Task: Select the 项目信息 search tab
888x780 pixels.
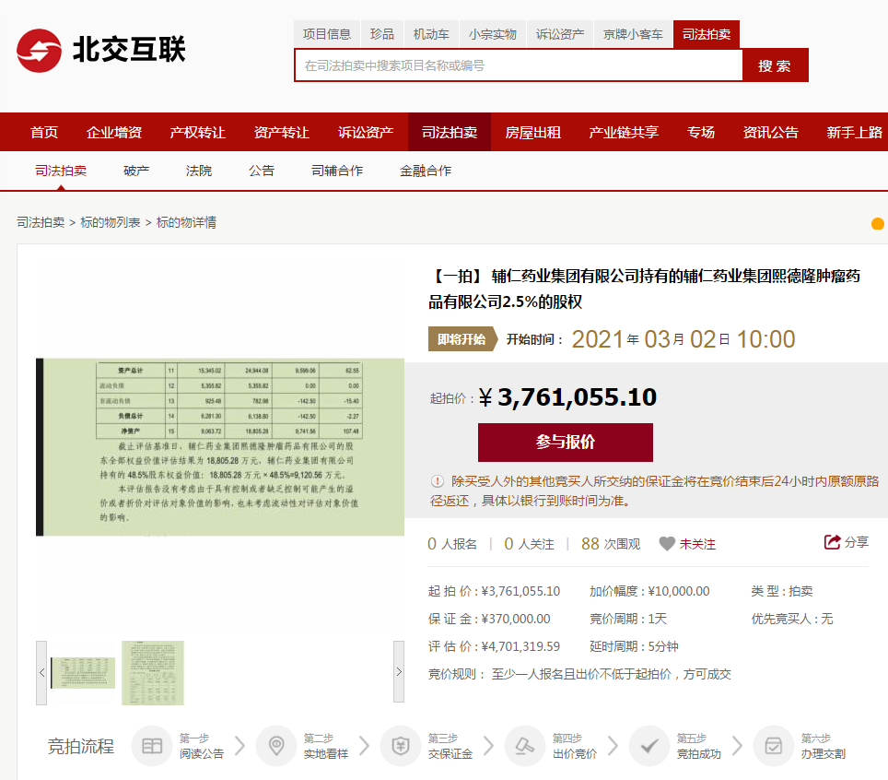Action: [327, 34]
